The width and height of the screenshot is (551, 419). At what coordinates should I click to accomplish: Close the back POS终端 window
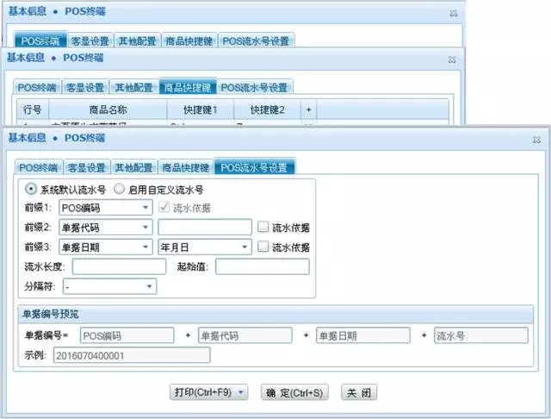pos(454,14)
